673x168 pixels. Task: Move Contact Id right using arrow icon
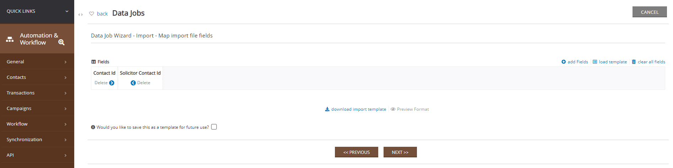pyautogui.click(x=112, y=83)
